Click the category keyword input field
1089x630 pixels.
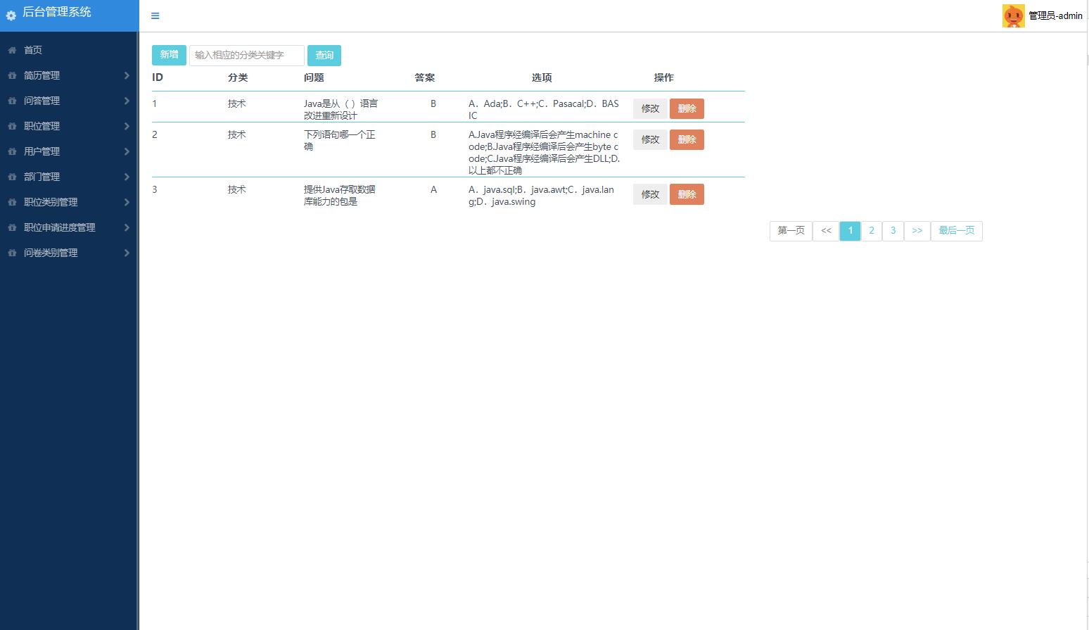tap(246, 55)
